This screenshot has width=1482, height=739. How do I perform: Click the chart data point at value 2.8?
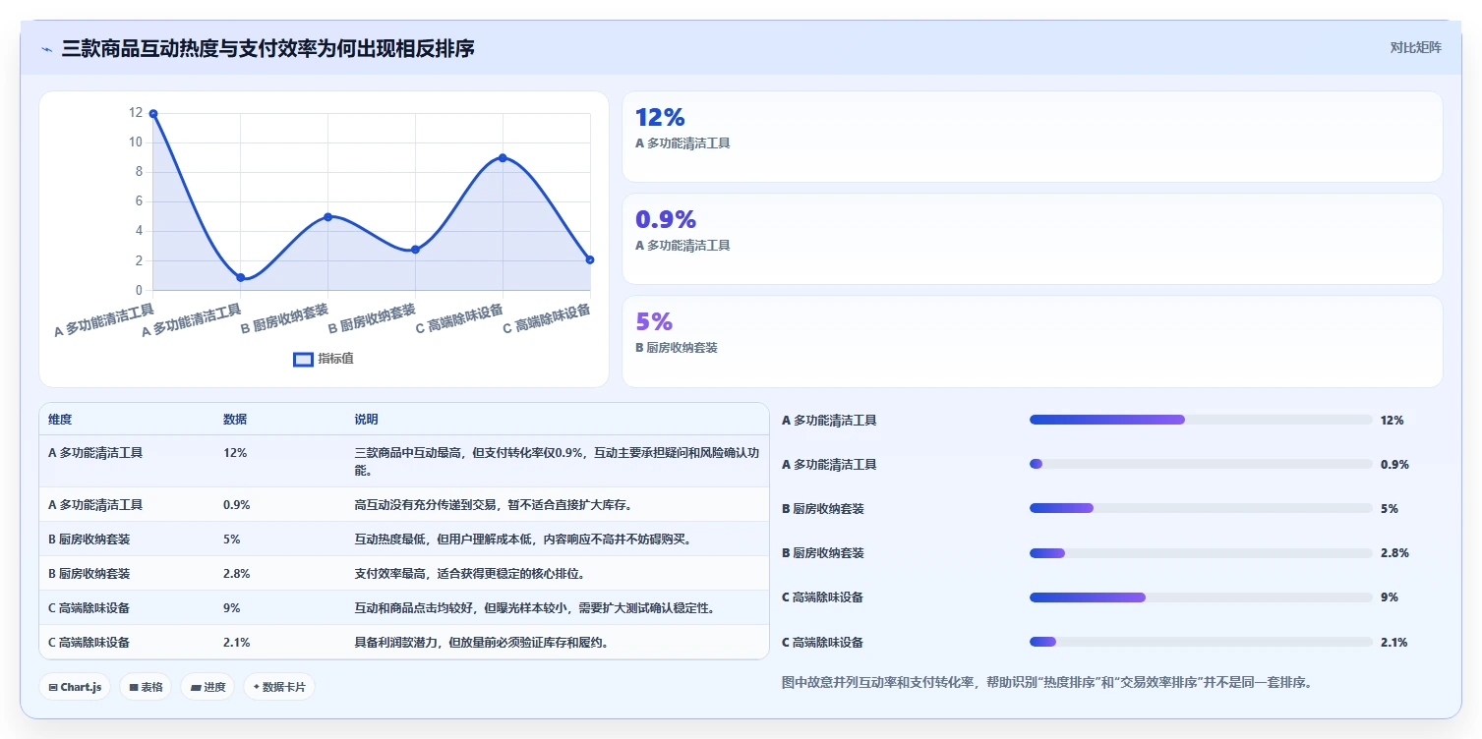tap(415, 250)
